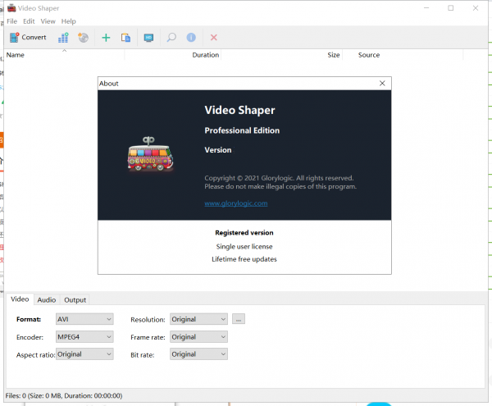Expand the Frame rate dropdown

(198, 337)
